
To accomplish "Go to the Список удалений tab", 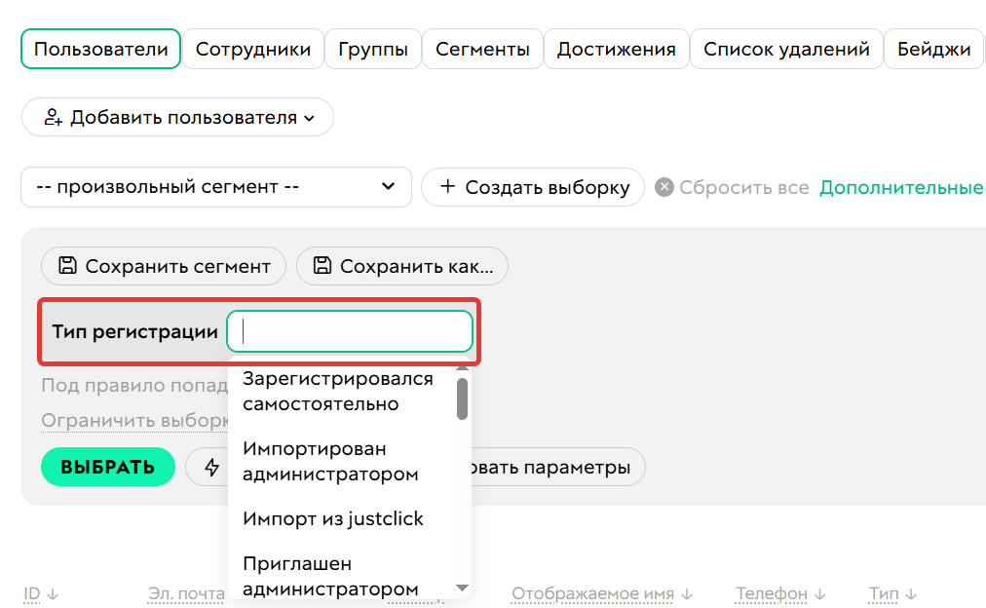I will pos(785,49).
